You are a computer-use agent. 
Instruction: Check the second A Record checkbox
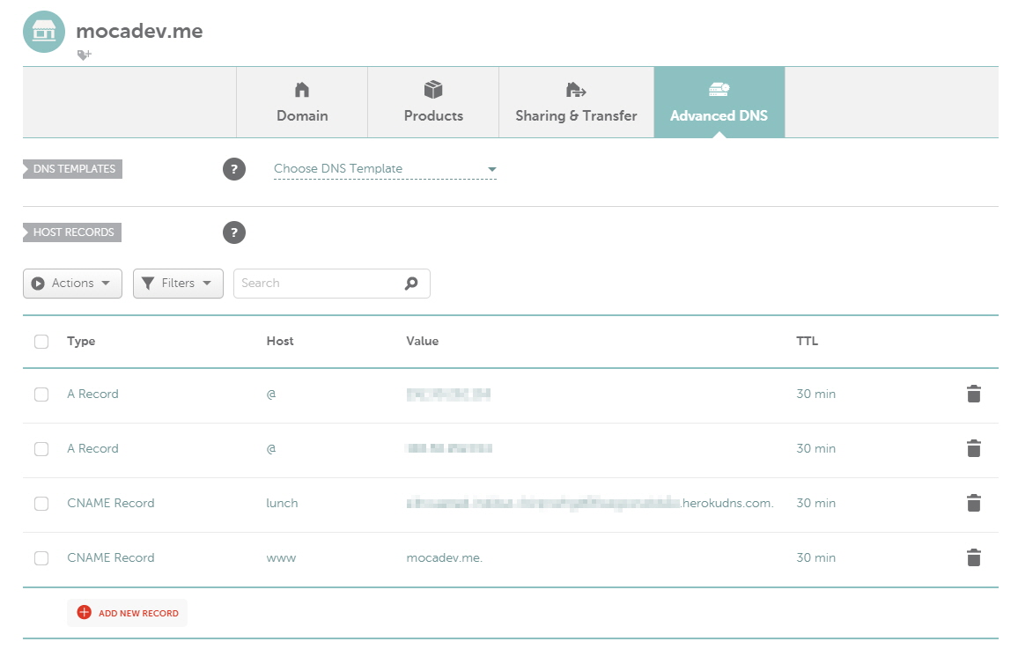[41, 449]
